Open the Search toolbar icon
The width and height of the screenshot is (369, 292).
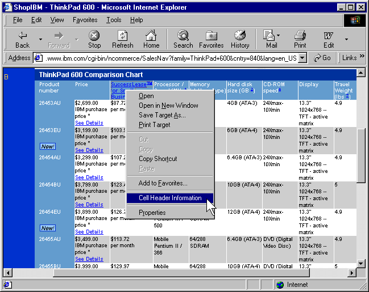pyautogui.click(x=183, y=36)
